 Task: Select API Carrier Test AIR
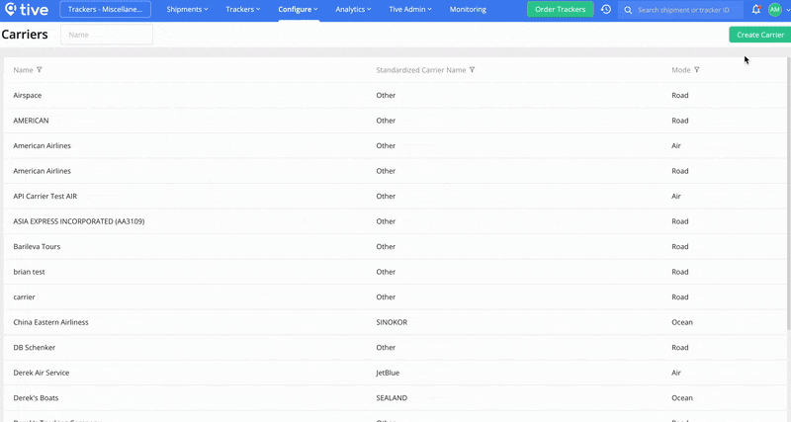pyautogui.click(x=395, y=196)
